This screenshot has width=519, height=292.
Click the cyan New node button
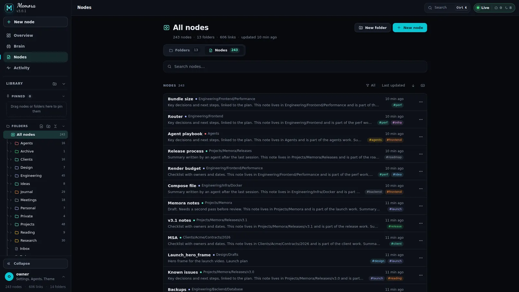(x=410, y=28)
